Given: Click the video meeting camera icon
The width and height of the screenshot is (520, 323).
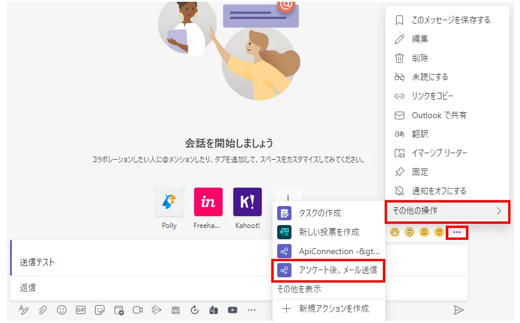Looking at the screenshot, I should [x=138, y=309].
